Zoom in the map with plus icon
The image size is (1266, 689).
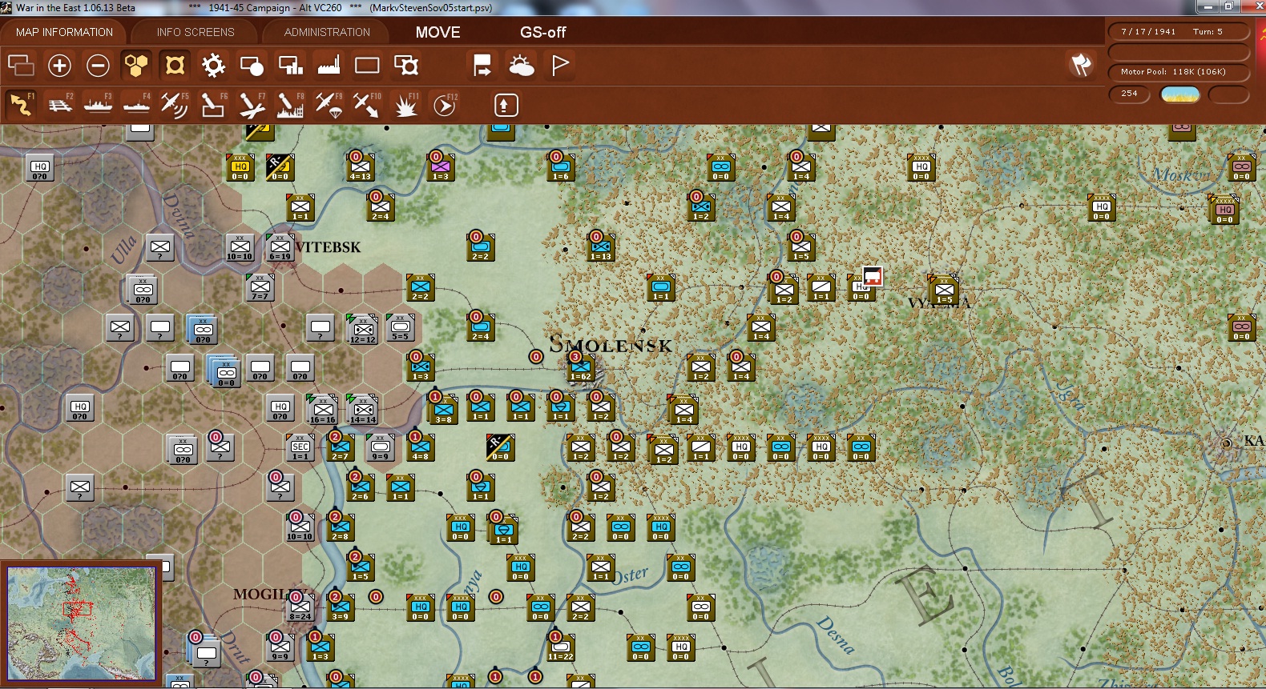pyautogui.click(x=59, y=66)
